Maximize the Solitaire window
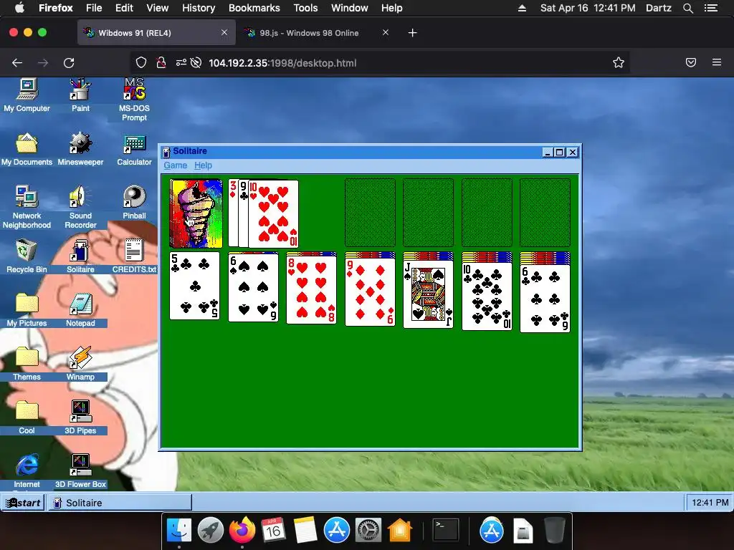Screen dimensions: 734x550 click(x=559, y=152)
